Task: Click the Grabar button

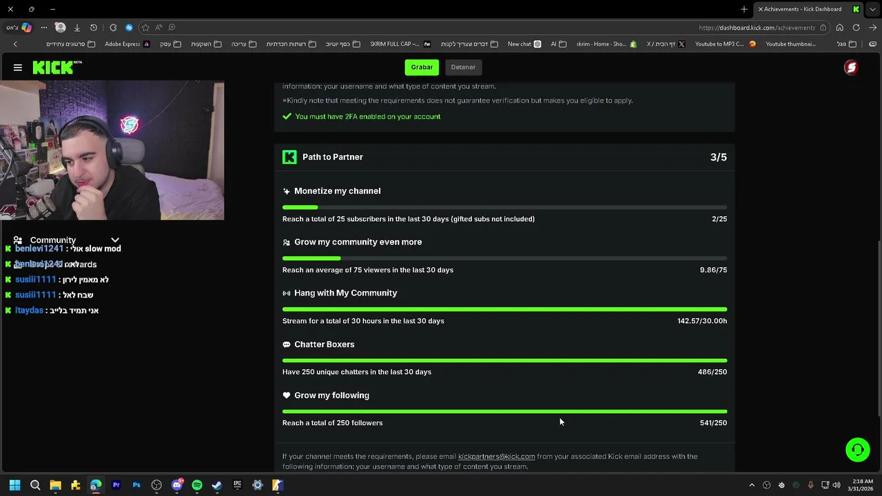Action: (x=422, y=67)
